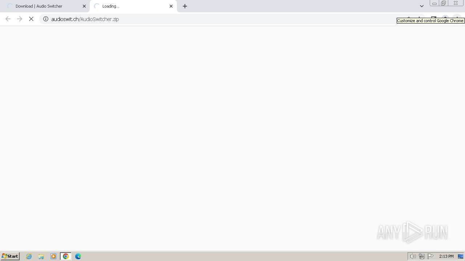Close the Download | Audio Switcher tab
Image resolution: width=465 pixels, height=261 pixels.
[x=84, y=6]
